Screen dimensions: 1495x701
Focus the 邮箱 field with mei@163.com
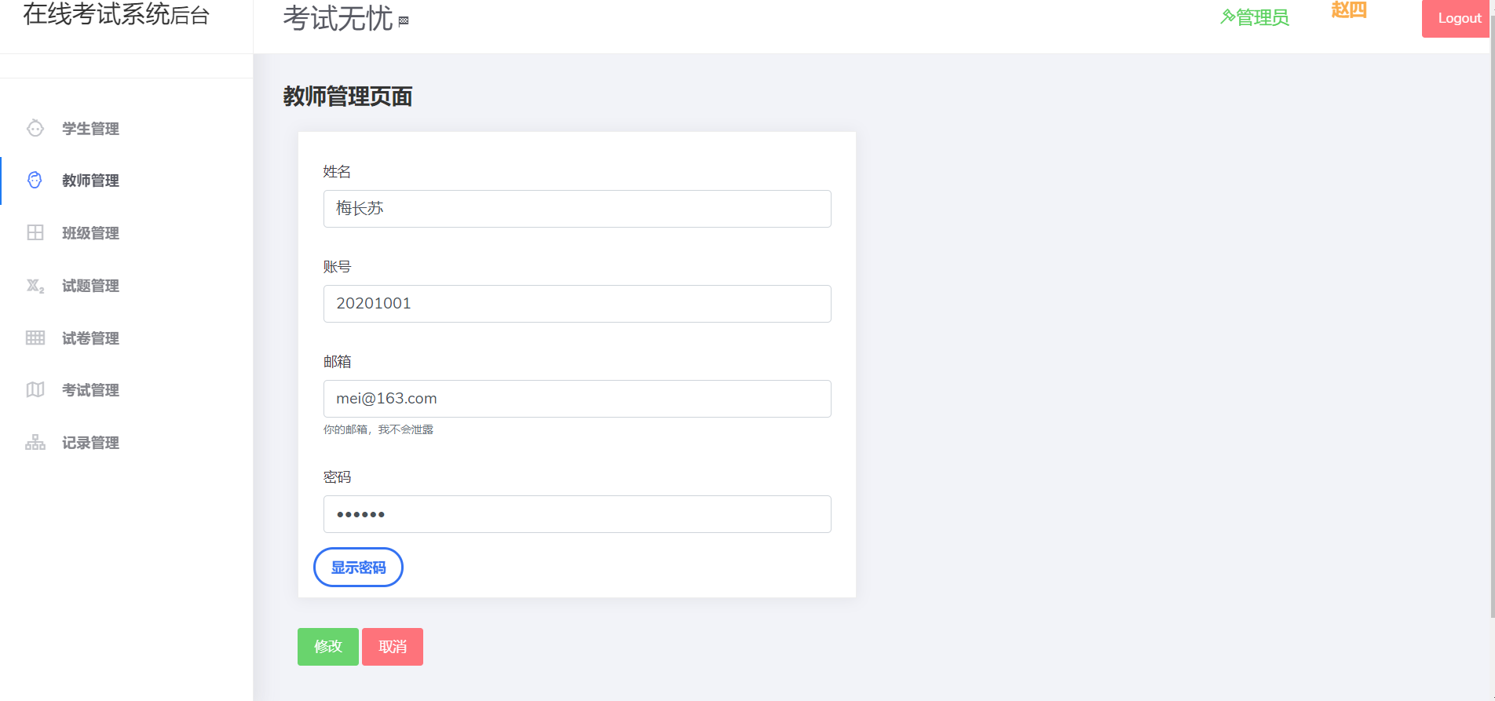tap(577, 399)
